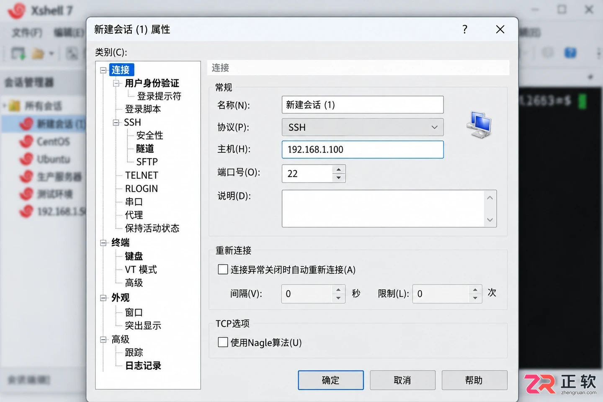Open 突出显示 settings
The height and width of the screenshot is (402, 603).
(143, 325)
